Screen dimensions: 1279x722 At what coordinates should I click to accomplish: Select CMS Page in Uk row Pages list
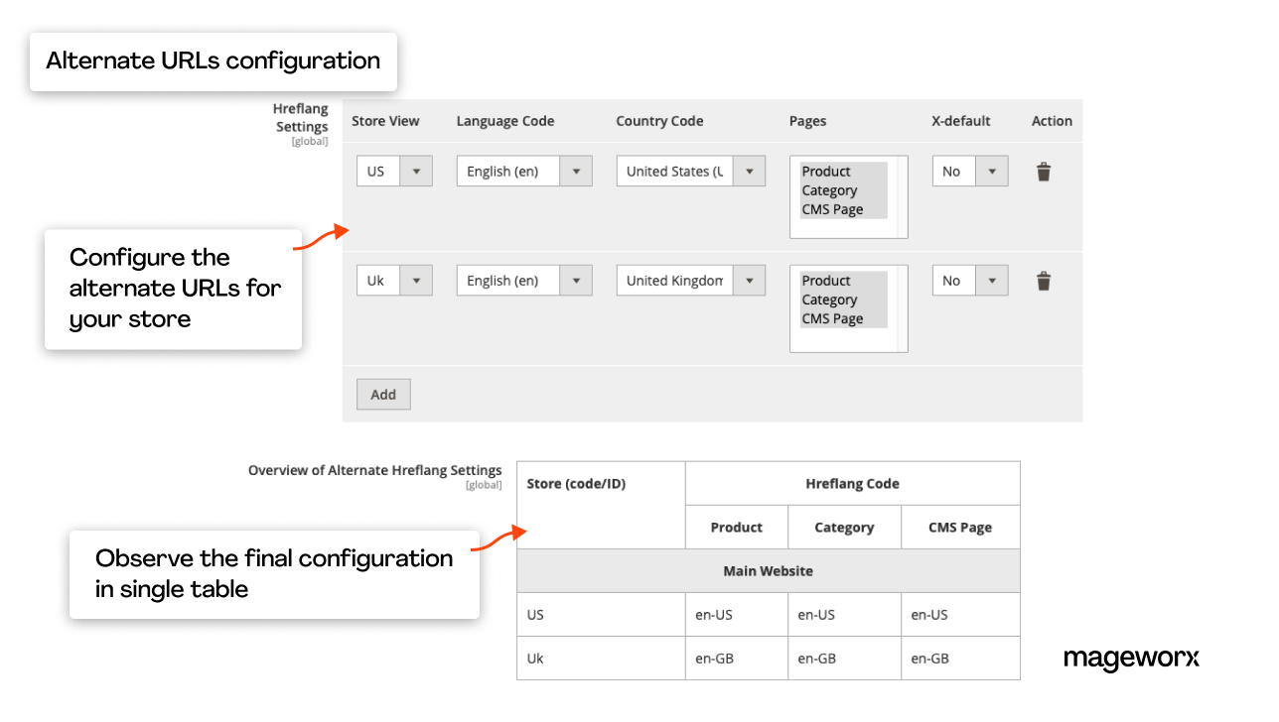[x=832, y=318]
